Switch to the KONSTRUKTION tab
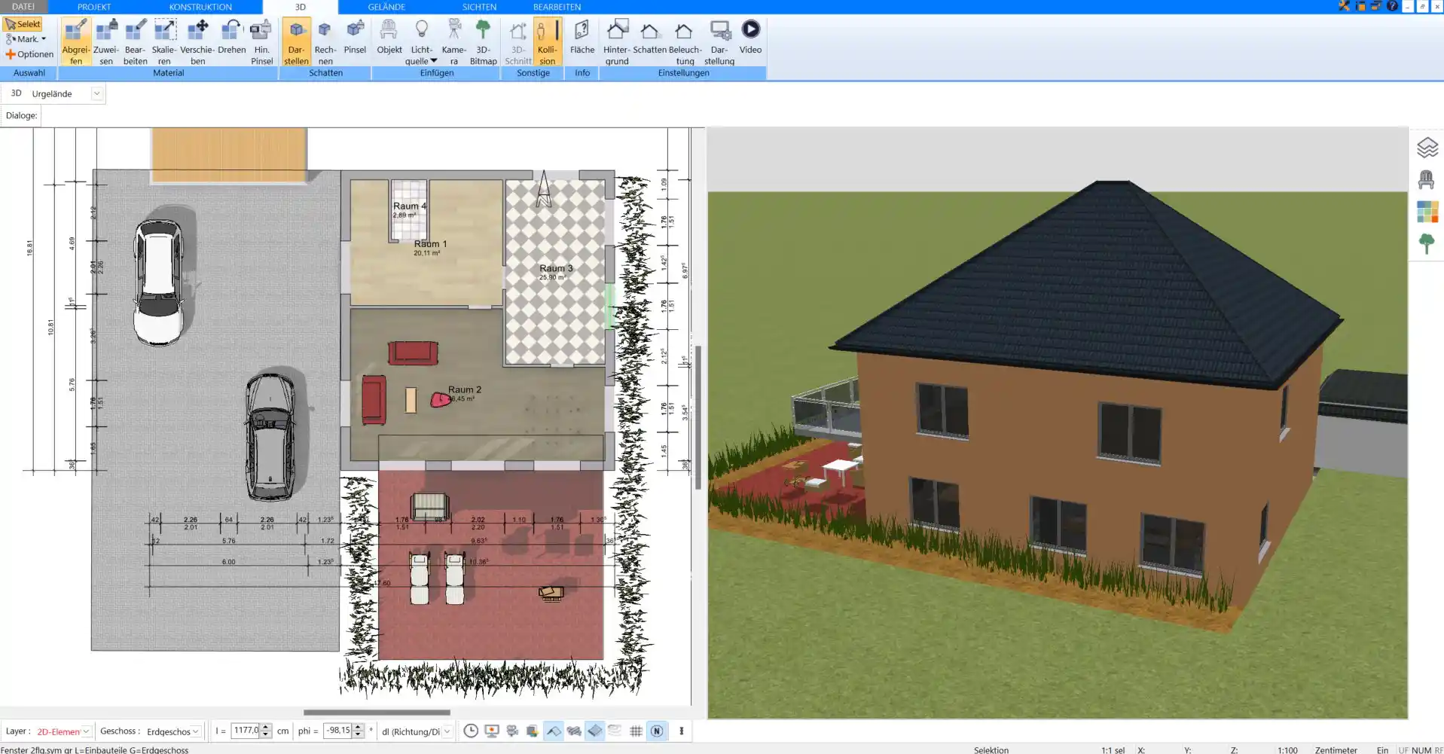 [200, 7]
